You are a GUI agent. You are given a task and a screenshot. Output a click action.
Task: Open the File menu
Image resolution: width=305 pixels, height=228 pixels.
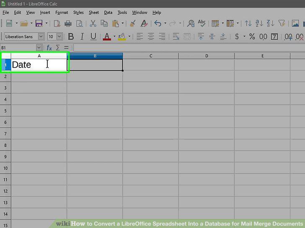point(5,13)
